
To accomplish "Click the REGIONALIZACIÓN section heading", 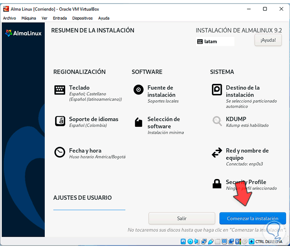I will (x=80, y=72).
